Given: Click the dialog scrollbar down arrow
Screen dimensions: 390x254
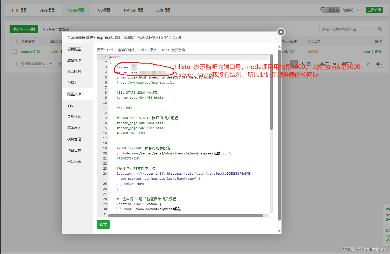Looking at the screenshot, I should click(x=279, y=231).
